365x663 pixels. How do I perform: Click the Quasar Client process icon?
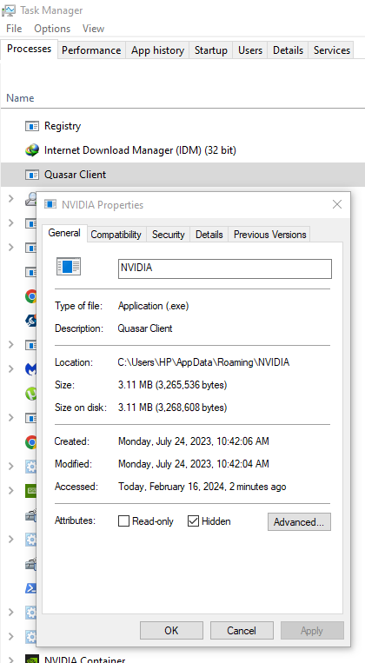pos(32,174)
